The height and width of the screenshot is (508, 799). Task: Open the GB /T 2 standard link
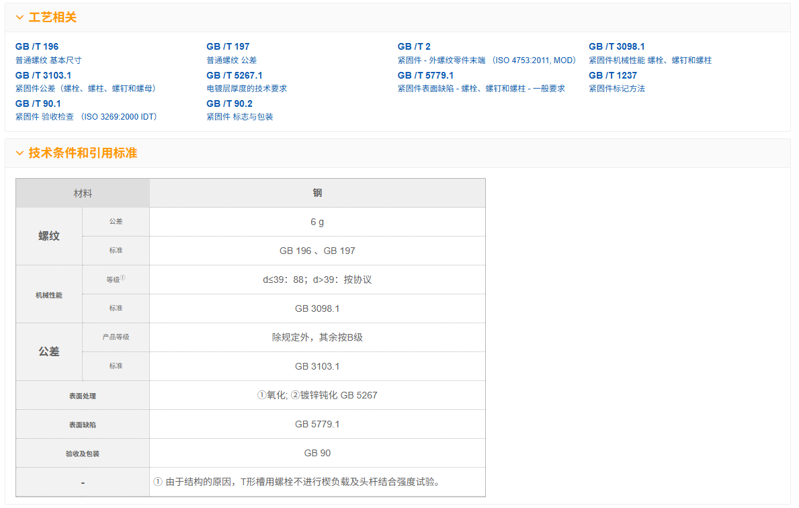tap(414, 46)
